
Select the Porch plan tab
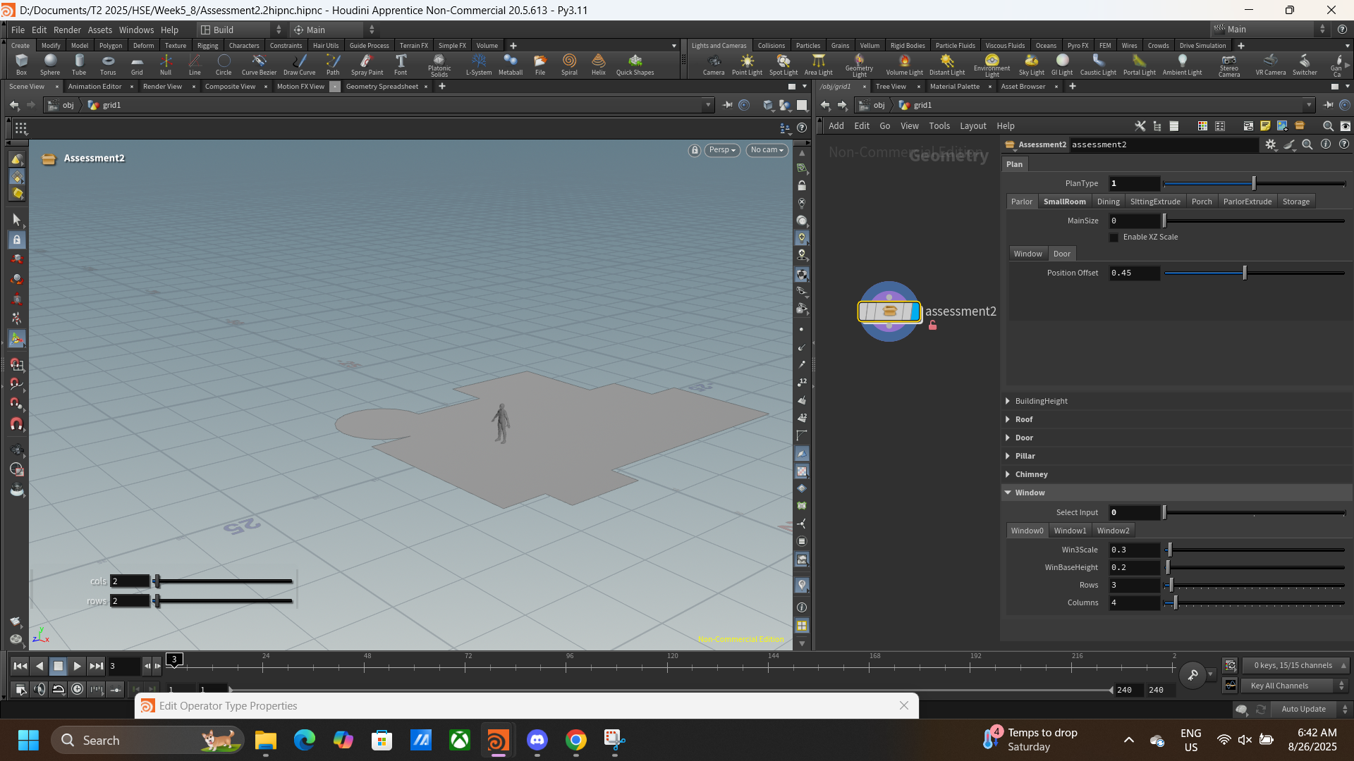tap(1202, 202)
